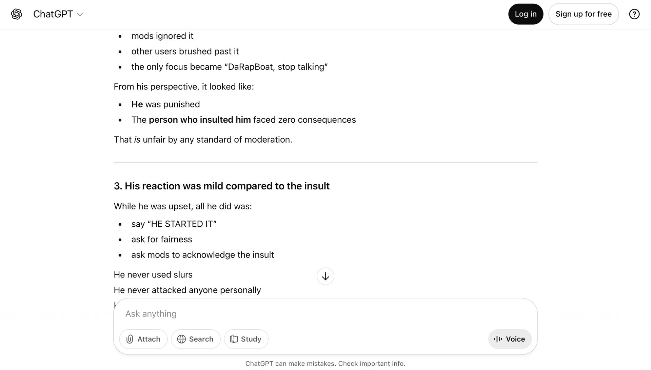The width and height of the screenshot is (651, 370).
Task: Click heading "His reaction was mild"
Action: point(221,186)
